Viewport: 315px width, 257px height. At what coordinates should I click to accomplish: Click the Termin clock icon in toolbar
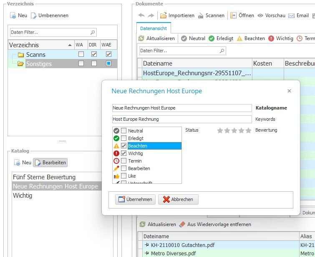tap(300, 38)
